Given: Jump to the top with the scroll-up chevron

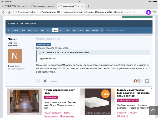Looking at the screenshot, I should 153,110.
